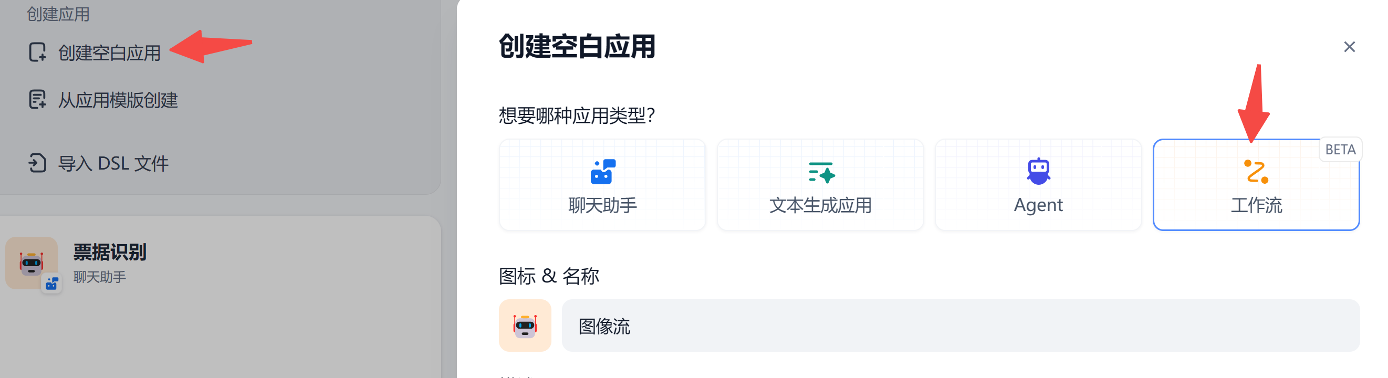Choose 文本生成应用 card
The width and height of the screenshot is (1388, 378).
coord(820,185)
